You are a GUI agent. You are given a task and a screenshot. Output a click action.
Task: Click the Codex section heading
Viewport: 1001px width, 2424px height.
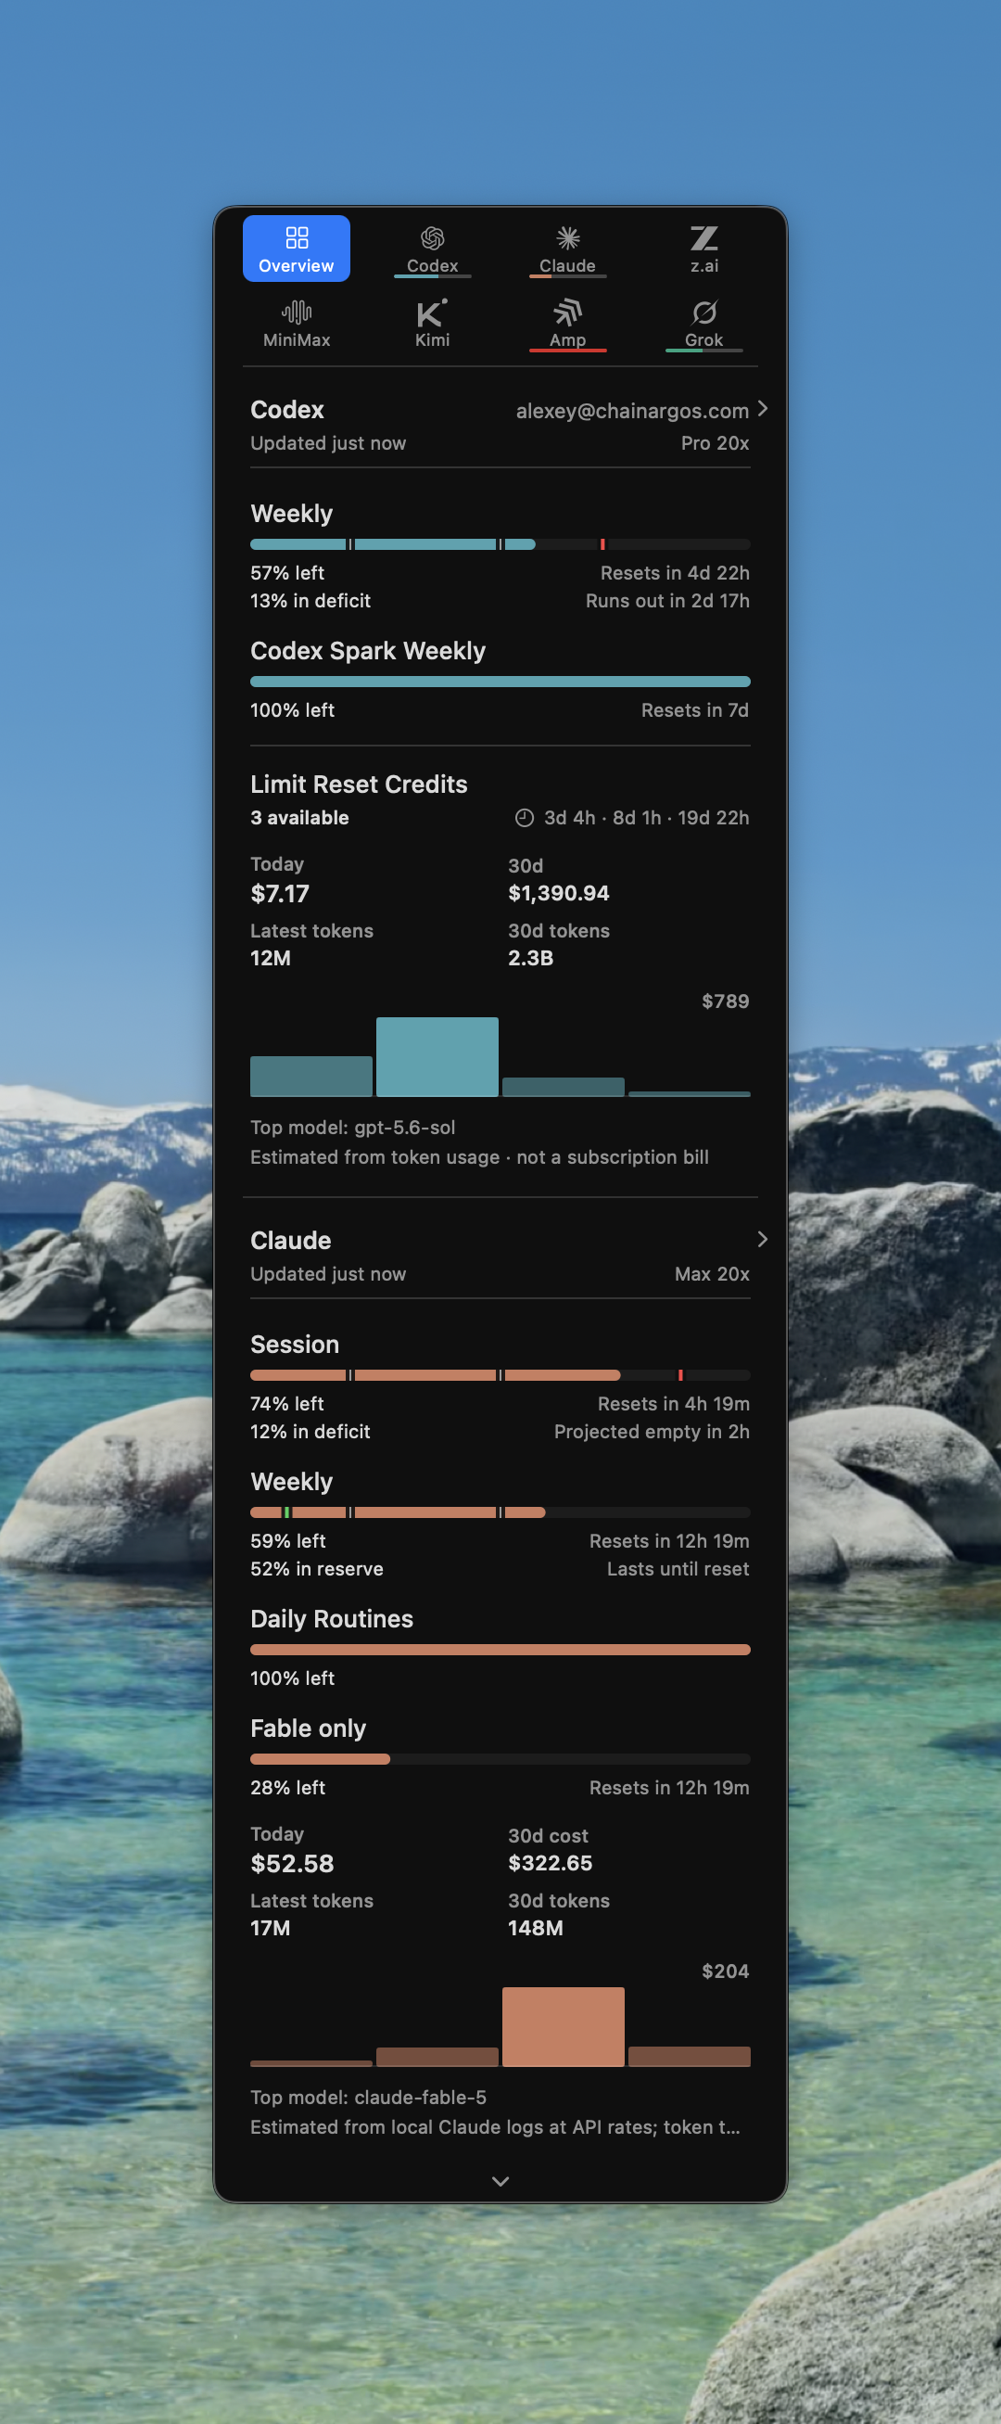tap(287, 409)
